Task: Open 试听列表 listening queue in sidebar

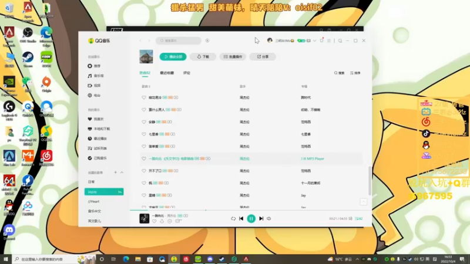Action: pyautogui.click(x=97, y=148)
